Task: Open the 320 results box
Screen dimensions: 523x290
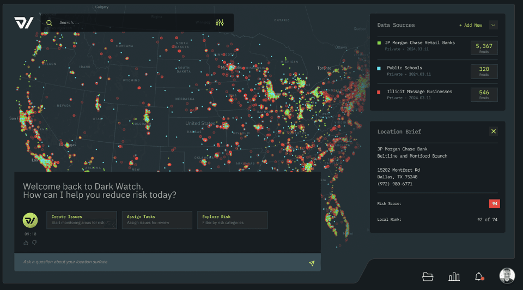Action: (484, 71)
